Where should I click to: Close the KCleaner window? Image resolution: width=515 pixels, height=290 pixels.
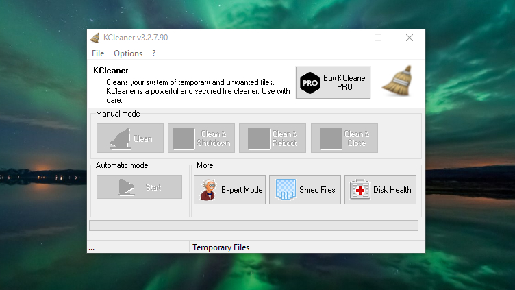pos(410,38)
